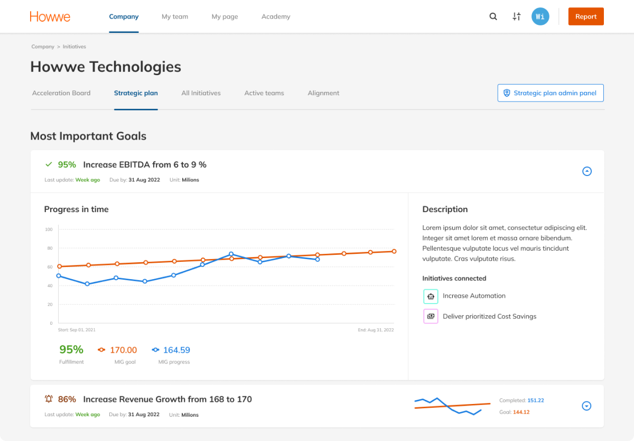Image resolution: width=634 pixels, height=441 pixels.
Task: Collapse the Increase EBITDA goal card
Action: tap(586, 171)
